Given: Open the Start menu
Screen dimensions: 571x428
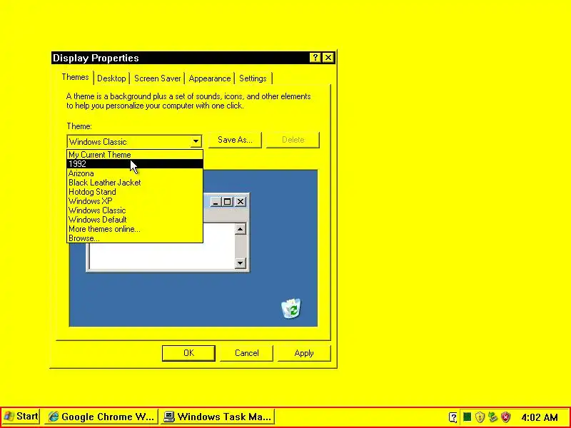Looking at the screenshot, I should (21, 417).
